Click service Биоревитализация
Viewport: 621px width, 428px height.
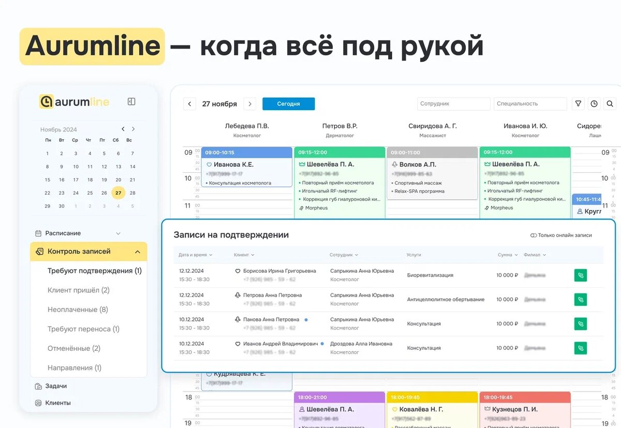(430, 275)
